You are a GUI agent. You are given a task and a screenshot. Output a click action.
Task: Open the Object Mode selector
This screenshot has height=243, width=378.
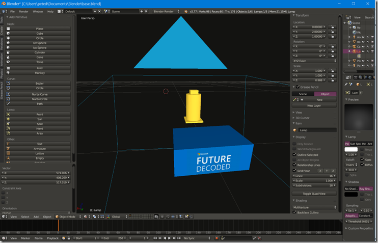click(x=68, y=217)
